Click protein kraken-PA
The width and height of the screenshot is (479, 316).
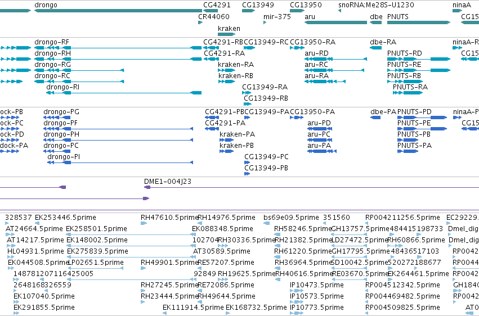pos(237,134)
